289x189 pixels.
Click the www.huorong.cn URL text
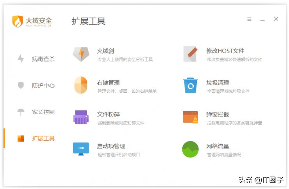point(39,26)
